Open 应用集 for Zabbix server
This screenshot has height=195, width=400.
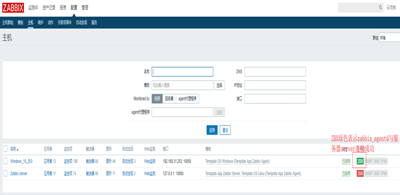[48, 174]
